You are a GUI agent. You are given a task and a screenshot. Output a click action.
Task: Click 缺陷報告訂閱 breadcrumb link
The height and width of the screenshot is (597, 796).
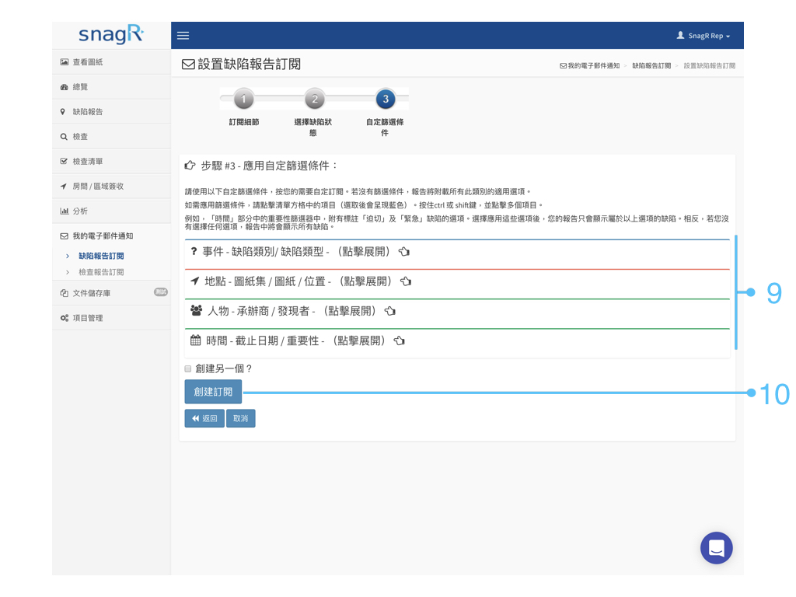(x=651, y=65)
